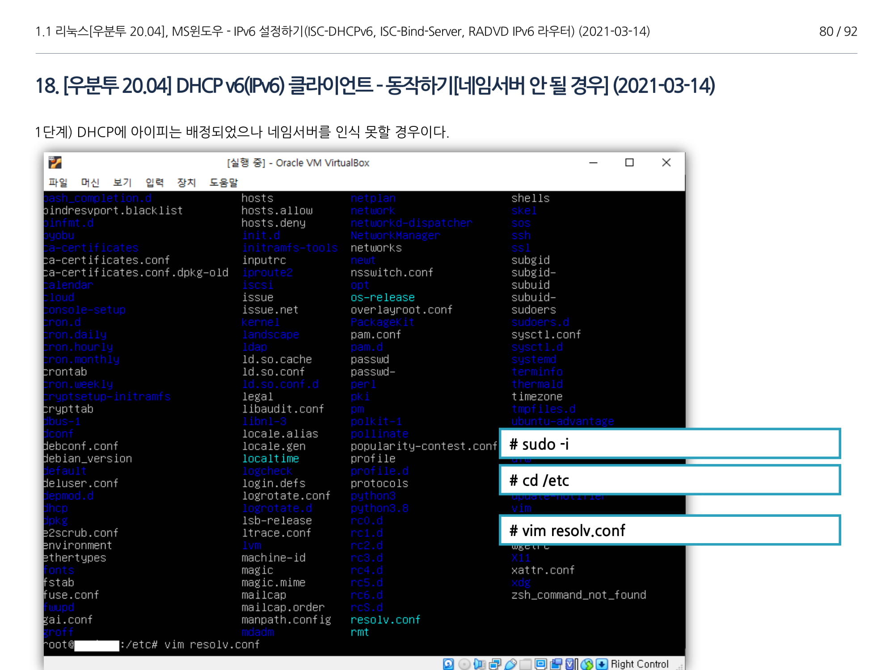The image size is (894, 670).
Task: Click the display settings status icon
Action: [541, 664]
